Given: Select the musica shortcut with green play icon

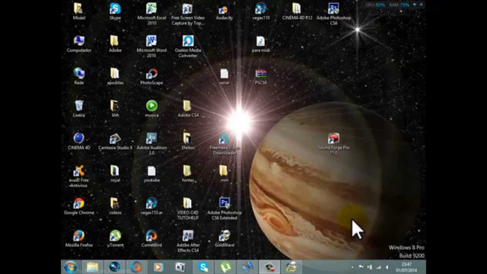Looking at the screenshot, I should click(151, 108).
